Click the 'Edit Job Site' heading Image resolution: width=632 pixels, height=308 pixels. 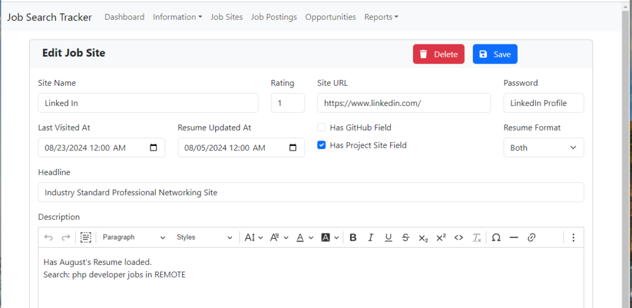74,53
